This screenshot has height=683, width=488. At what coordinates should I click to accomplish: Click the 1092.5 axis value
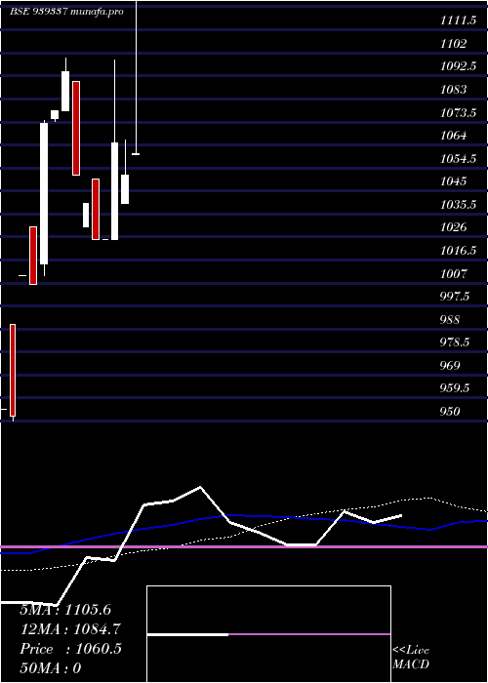[458, 66]
